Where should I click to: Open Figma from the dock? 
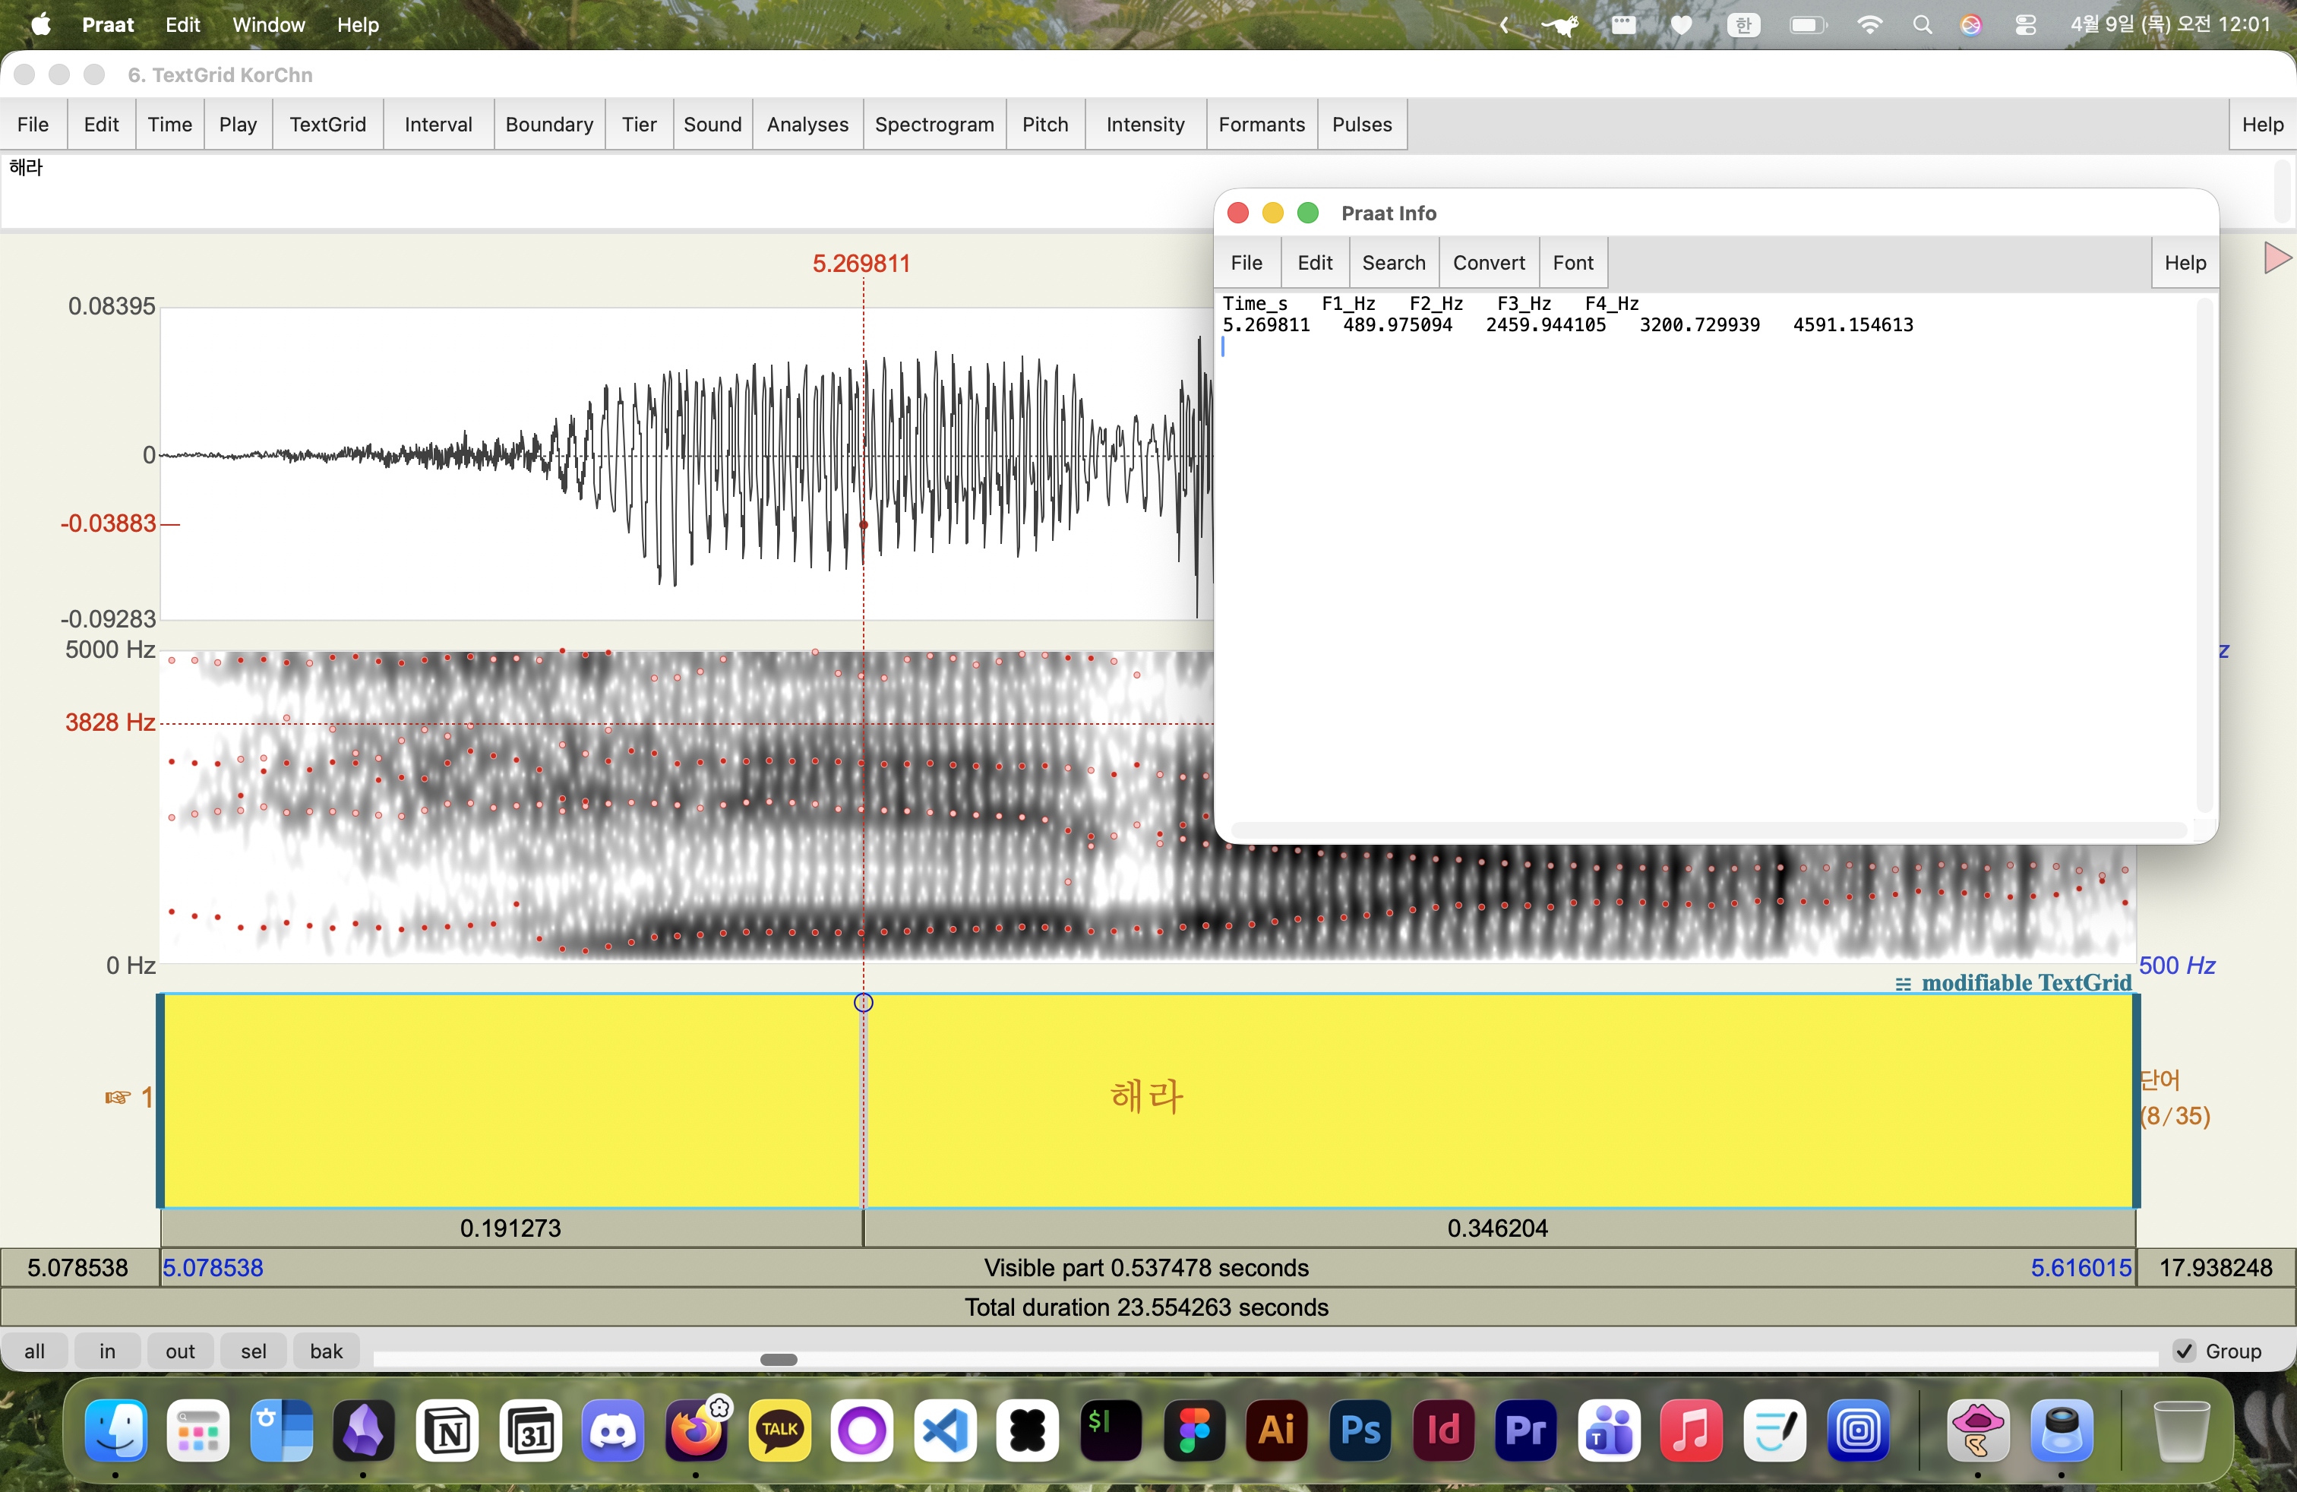[x=1194, y=1430]
